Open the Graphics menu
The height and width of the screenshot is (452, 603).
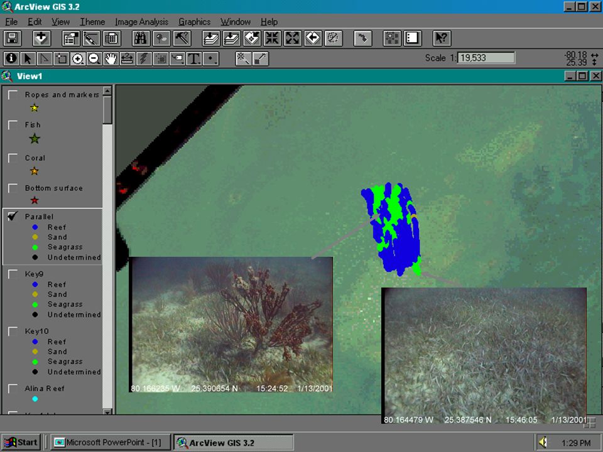point(194,22)
